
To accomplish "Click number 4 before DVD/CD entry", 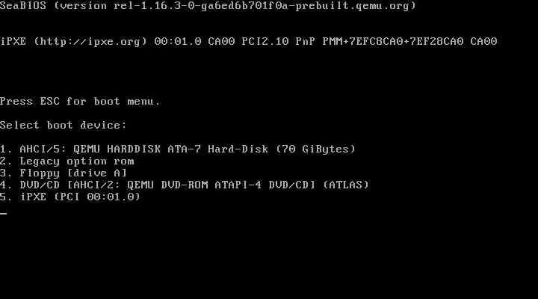I will click(x=4, y=185).
